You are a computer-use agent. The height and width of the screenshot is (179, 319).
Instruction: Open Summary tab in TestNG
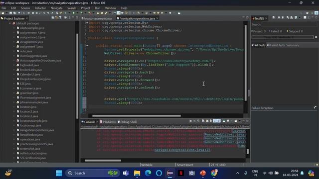293,45
